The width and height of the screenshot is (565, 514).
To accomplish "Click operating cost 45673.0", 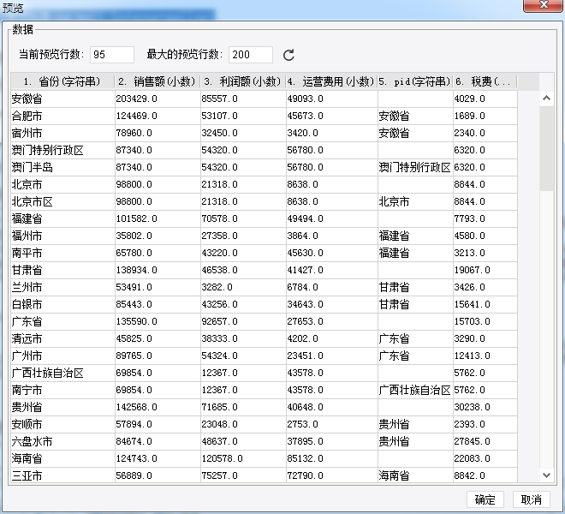I will (x=332, y=116).
